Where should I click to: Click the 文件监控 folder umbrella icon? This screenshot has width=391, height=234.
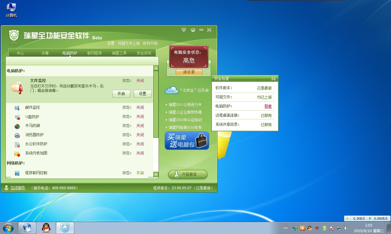(16, 88)
